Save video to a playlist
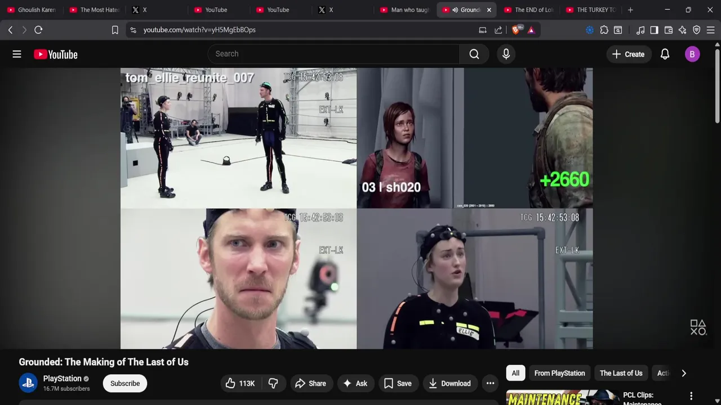 [x=398, y=384]
